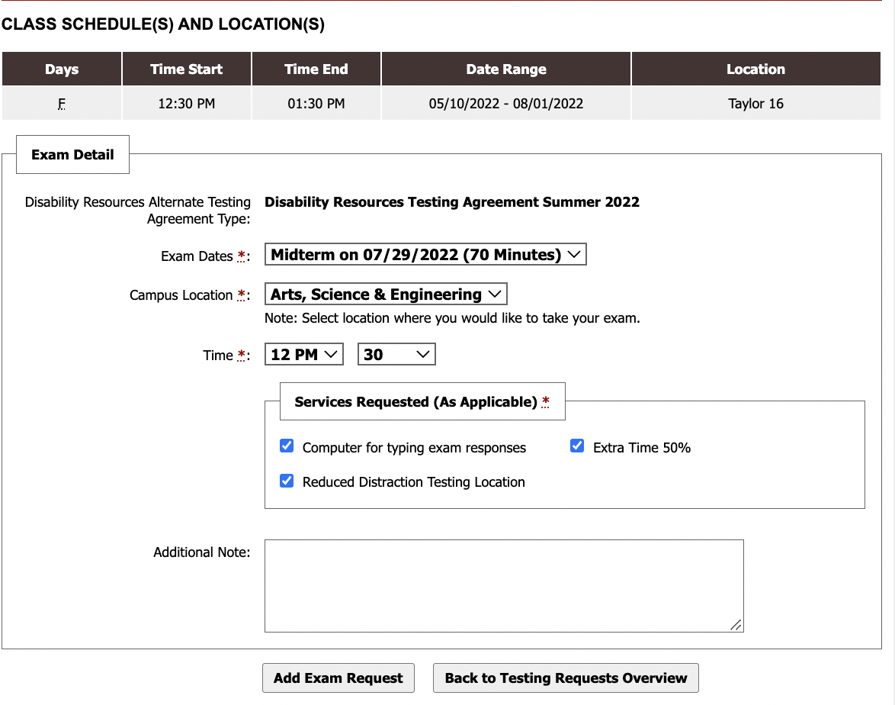Toggle the Extra Time 50% checkbox
Screen dimensions: 895x705
pos(577,446)
